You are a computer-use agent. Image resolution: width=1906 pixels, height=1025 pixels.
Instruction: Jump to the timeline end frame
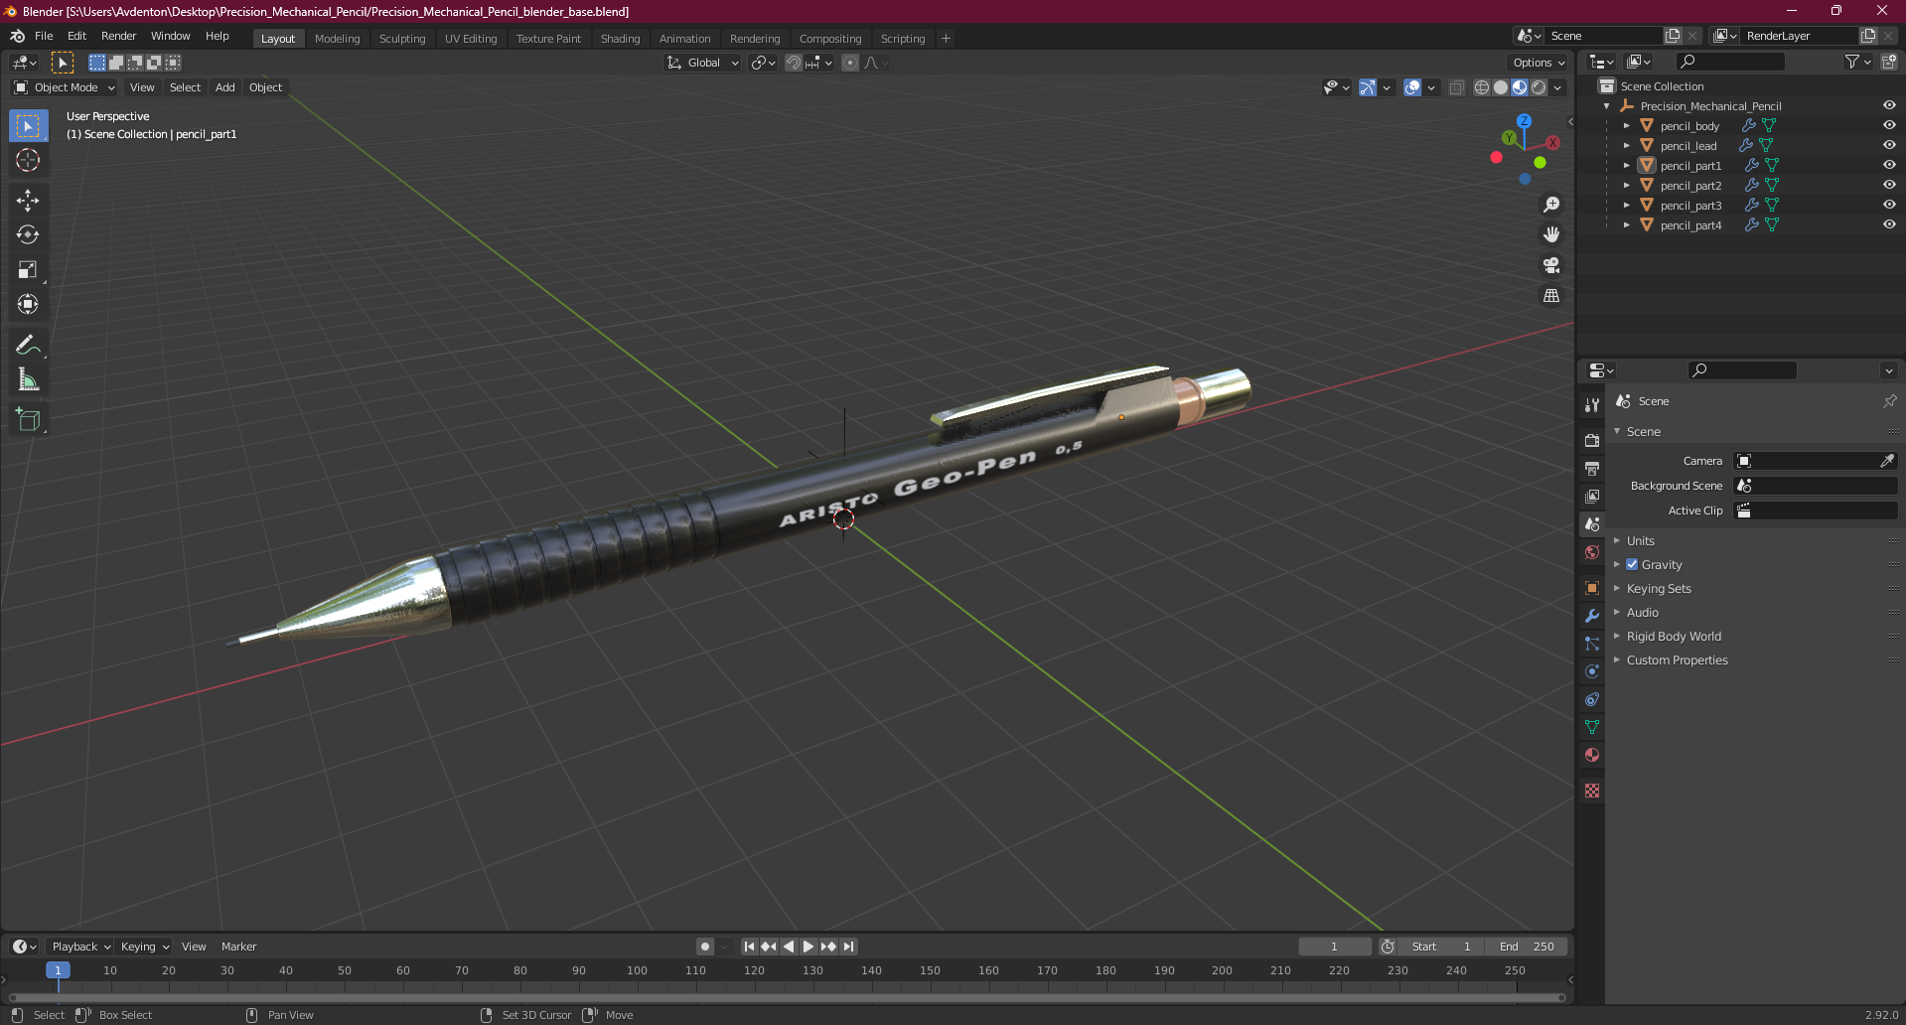[x=848, y=947]
